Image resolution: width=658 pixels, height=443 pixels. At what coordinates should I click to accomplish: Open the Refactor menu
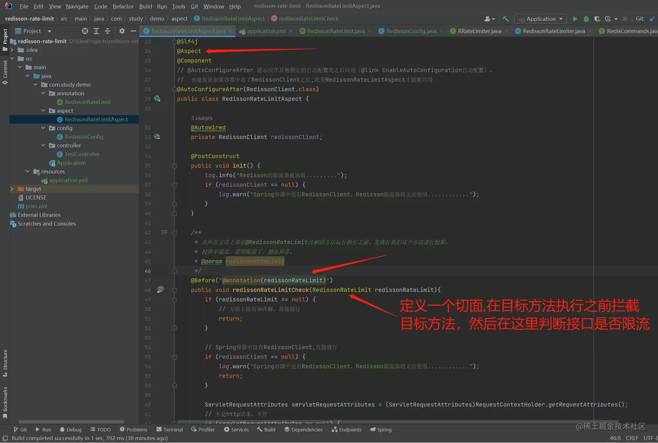[x=123, y=7]
